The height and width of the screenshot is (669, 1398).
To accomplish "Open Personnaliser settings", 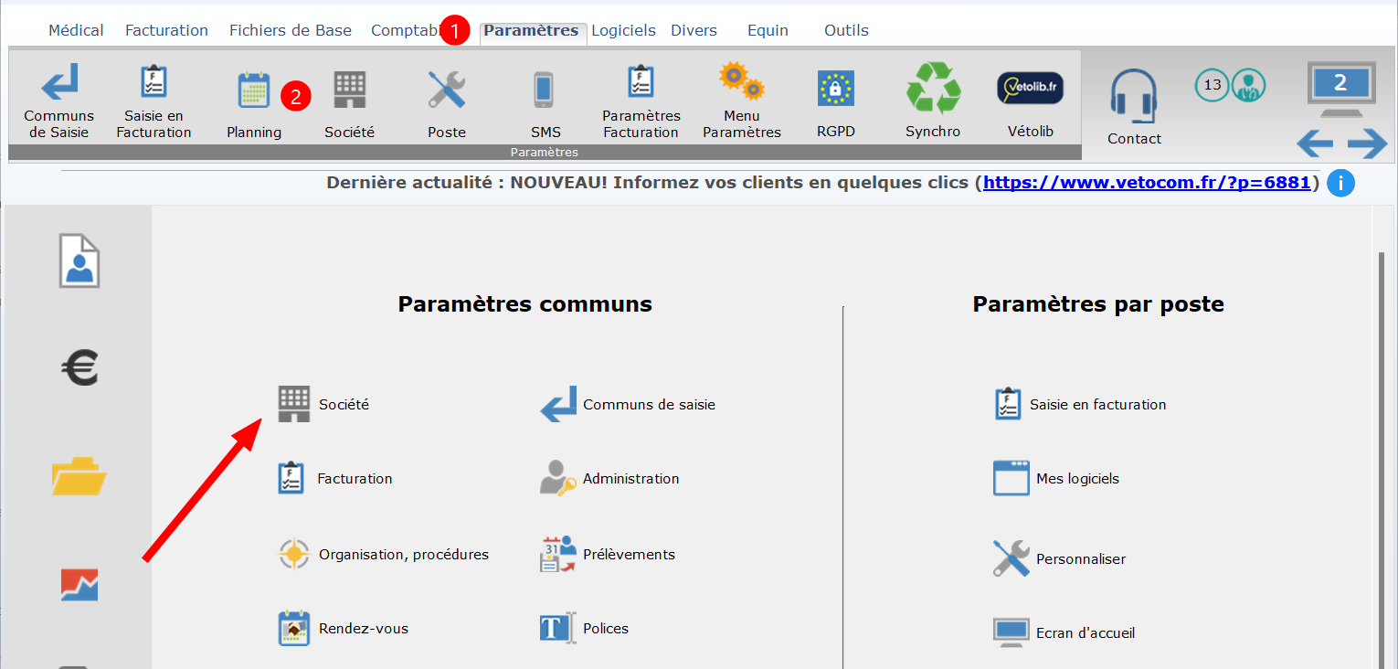I will pos(1060,558).
